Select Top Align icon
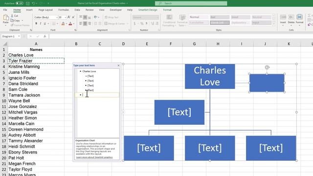The height and width of the screenshot is (176, 313). click(81, 18)
